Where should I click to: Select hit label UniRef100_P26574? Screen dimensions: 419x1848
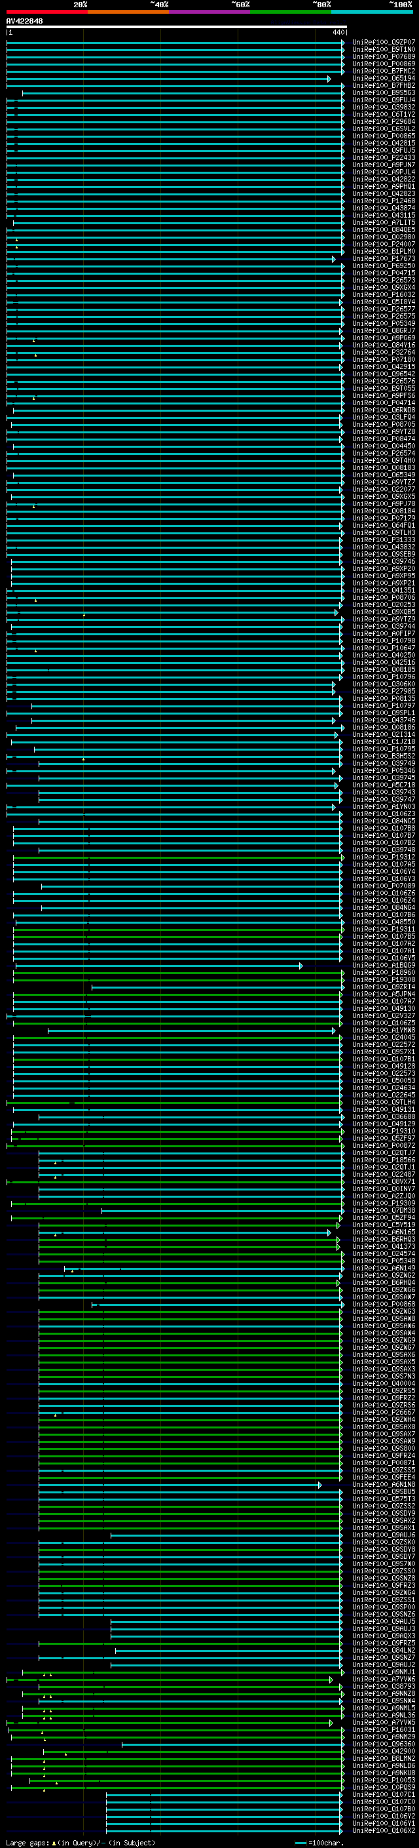coord(384,454)
